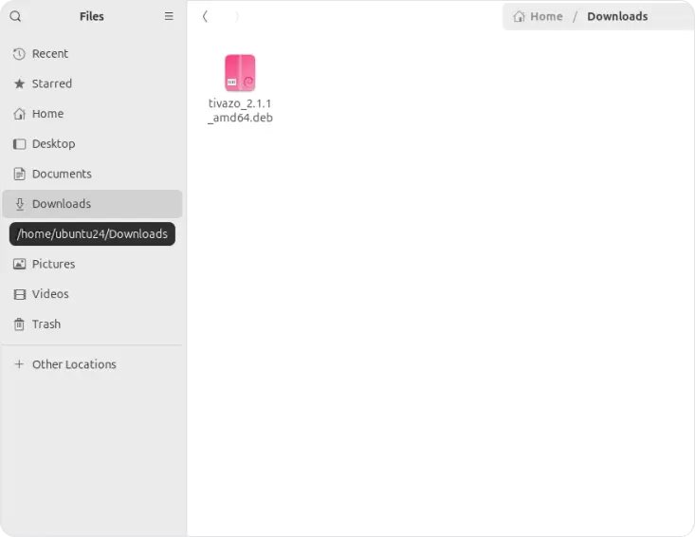
Task: Open Trash in the sidebar
Action: click(92, 324)
